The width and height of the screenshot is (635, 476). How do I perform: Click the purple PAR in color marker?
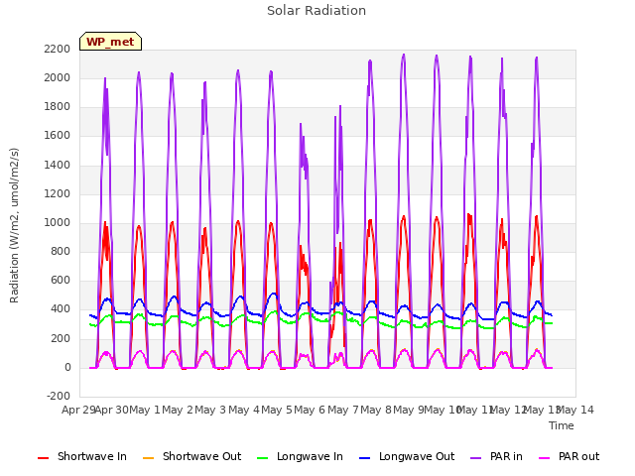(x=476, y=458)
